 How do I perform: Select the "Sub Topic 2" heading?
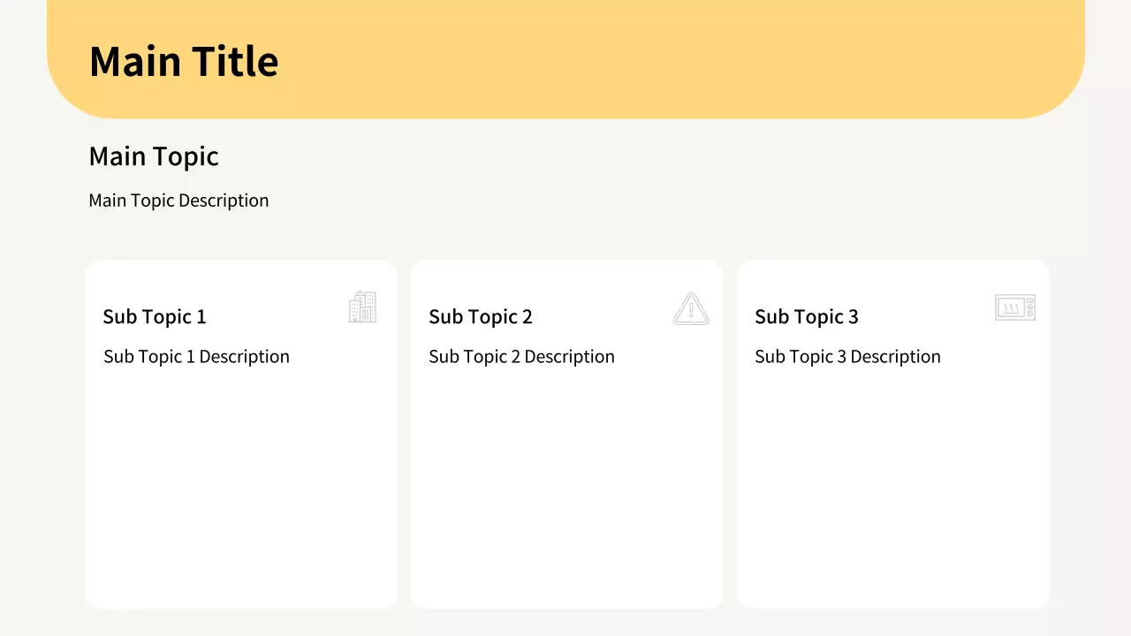[x=481, y=317]
